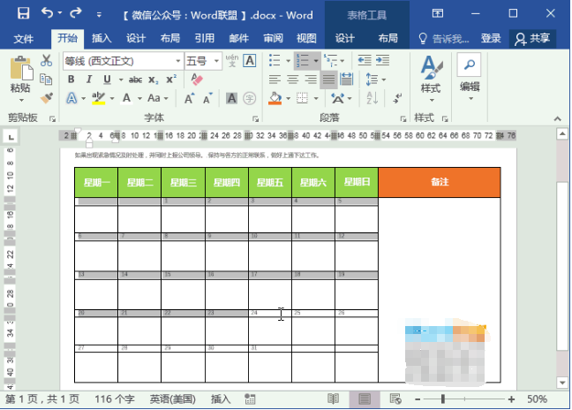Select the Format Painter brush
The width and height of the screenshot is (572, 410).
tap(47, 98)
